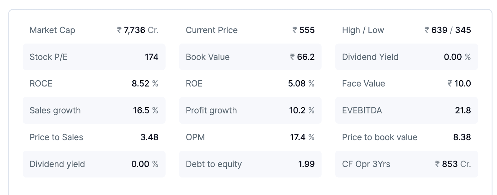Screen dimensions: 497x195
Task: Click the ROE 5.08 % value
Action: [301, 84]
